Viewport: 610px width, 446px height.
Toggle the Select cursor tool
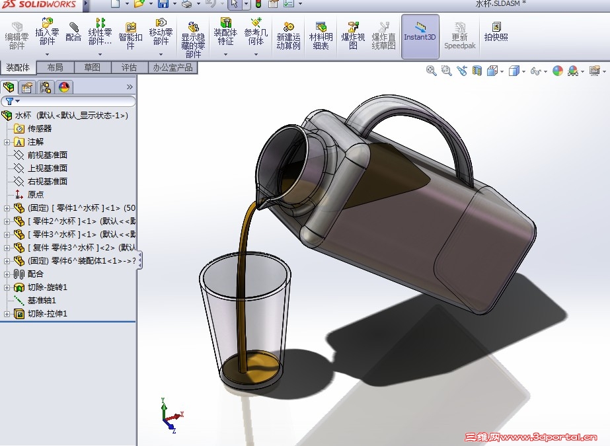234,4
